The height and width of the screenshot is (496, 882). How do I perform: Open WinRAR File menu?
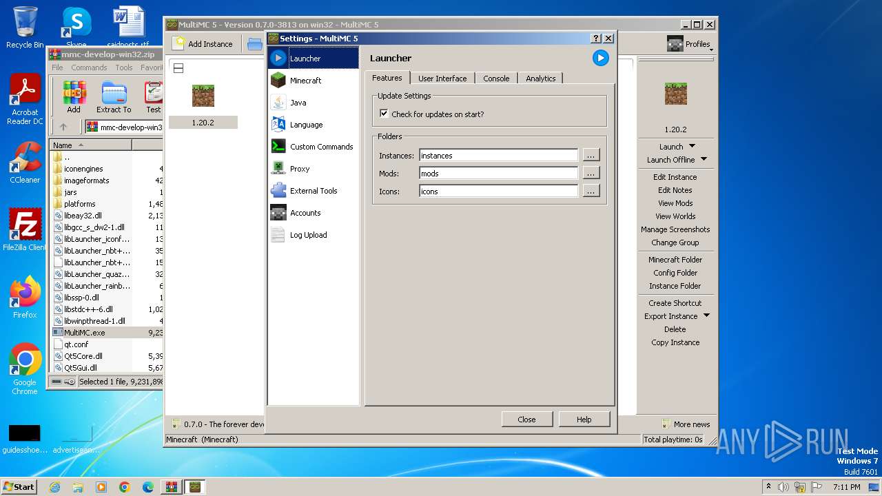[57, 68]
